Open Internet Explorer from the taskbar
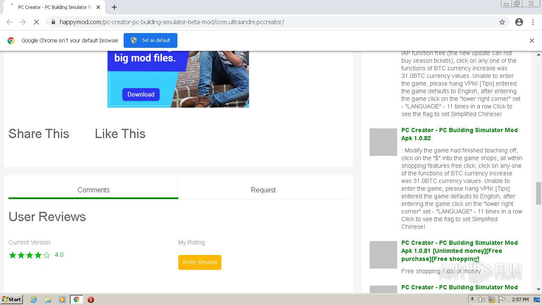 point(33,299)
